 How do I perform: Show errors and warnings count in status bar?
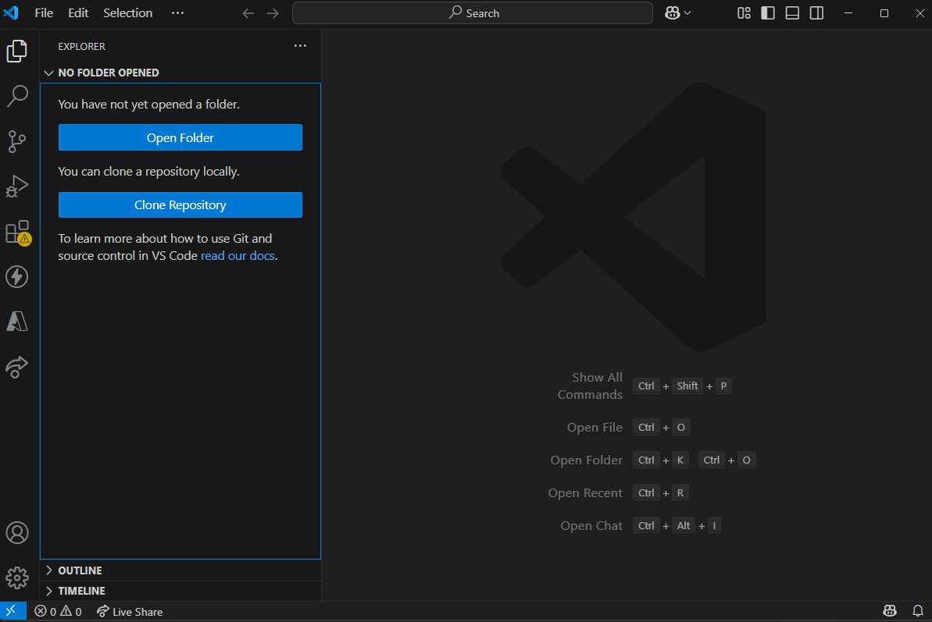(58, 611)
